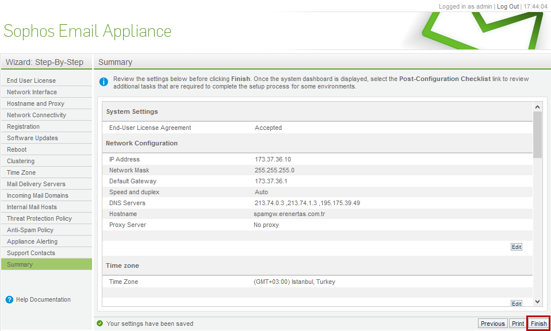Click the Help Documentation question mark icon

(x=9, y=300)
